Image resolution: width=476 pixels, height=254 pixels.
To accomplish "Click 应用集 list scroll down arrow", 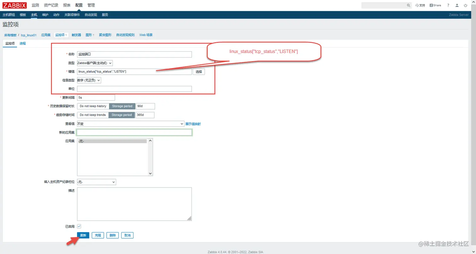I will point(150,173).
